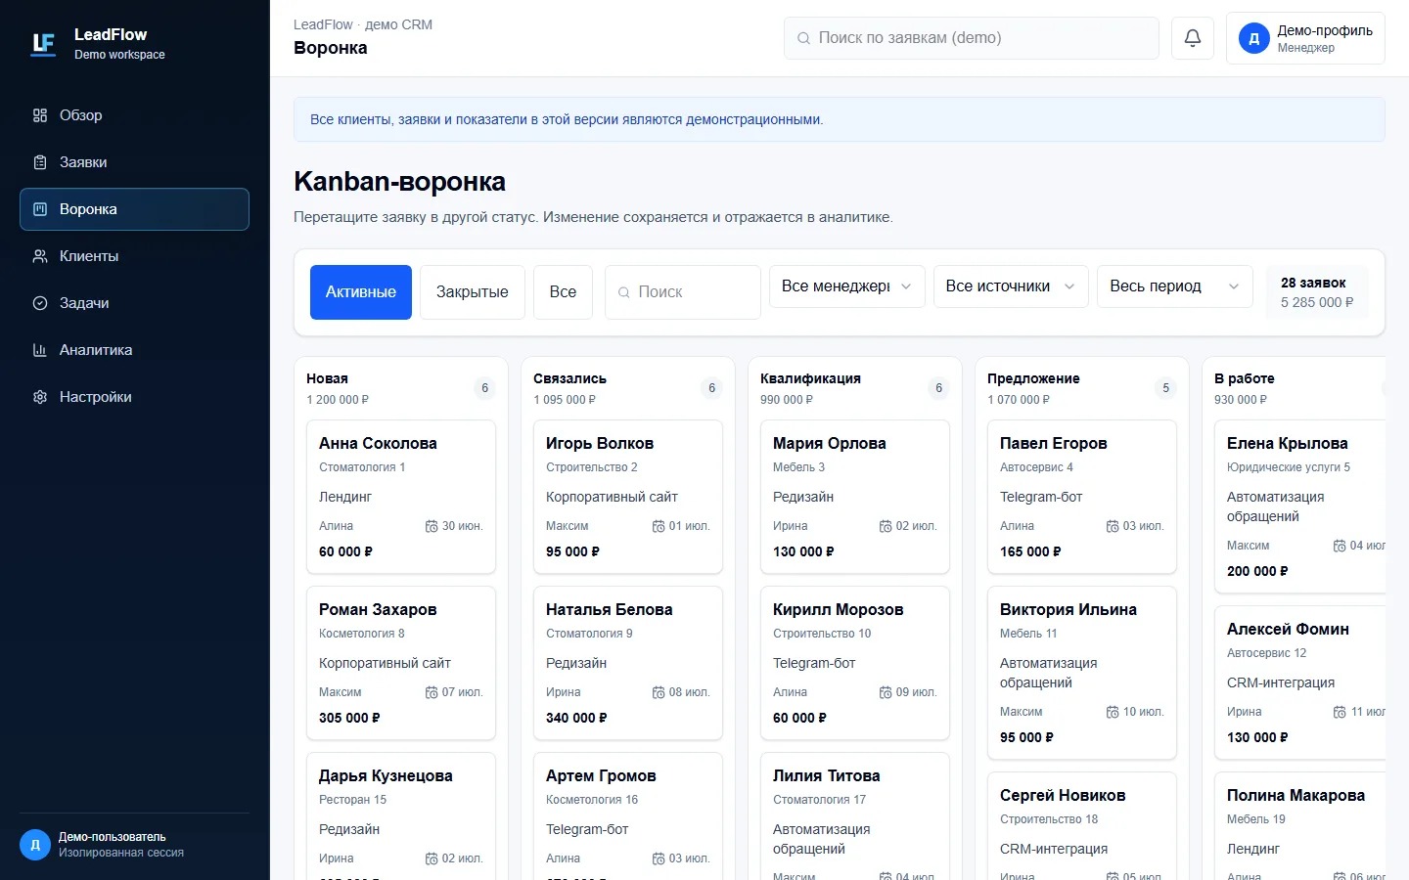Click calendar icon on Игорь Волков card
This screenshot has width=1409, height=880.
[x=659, y=526]
